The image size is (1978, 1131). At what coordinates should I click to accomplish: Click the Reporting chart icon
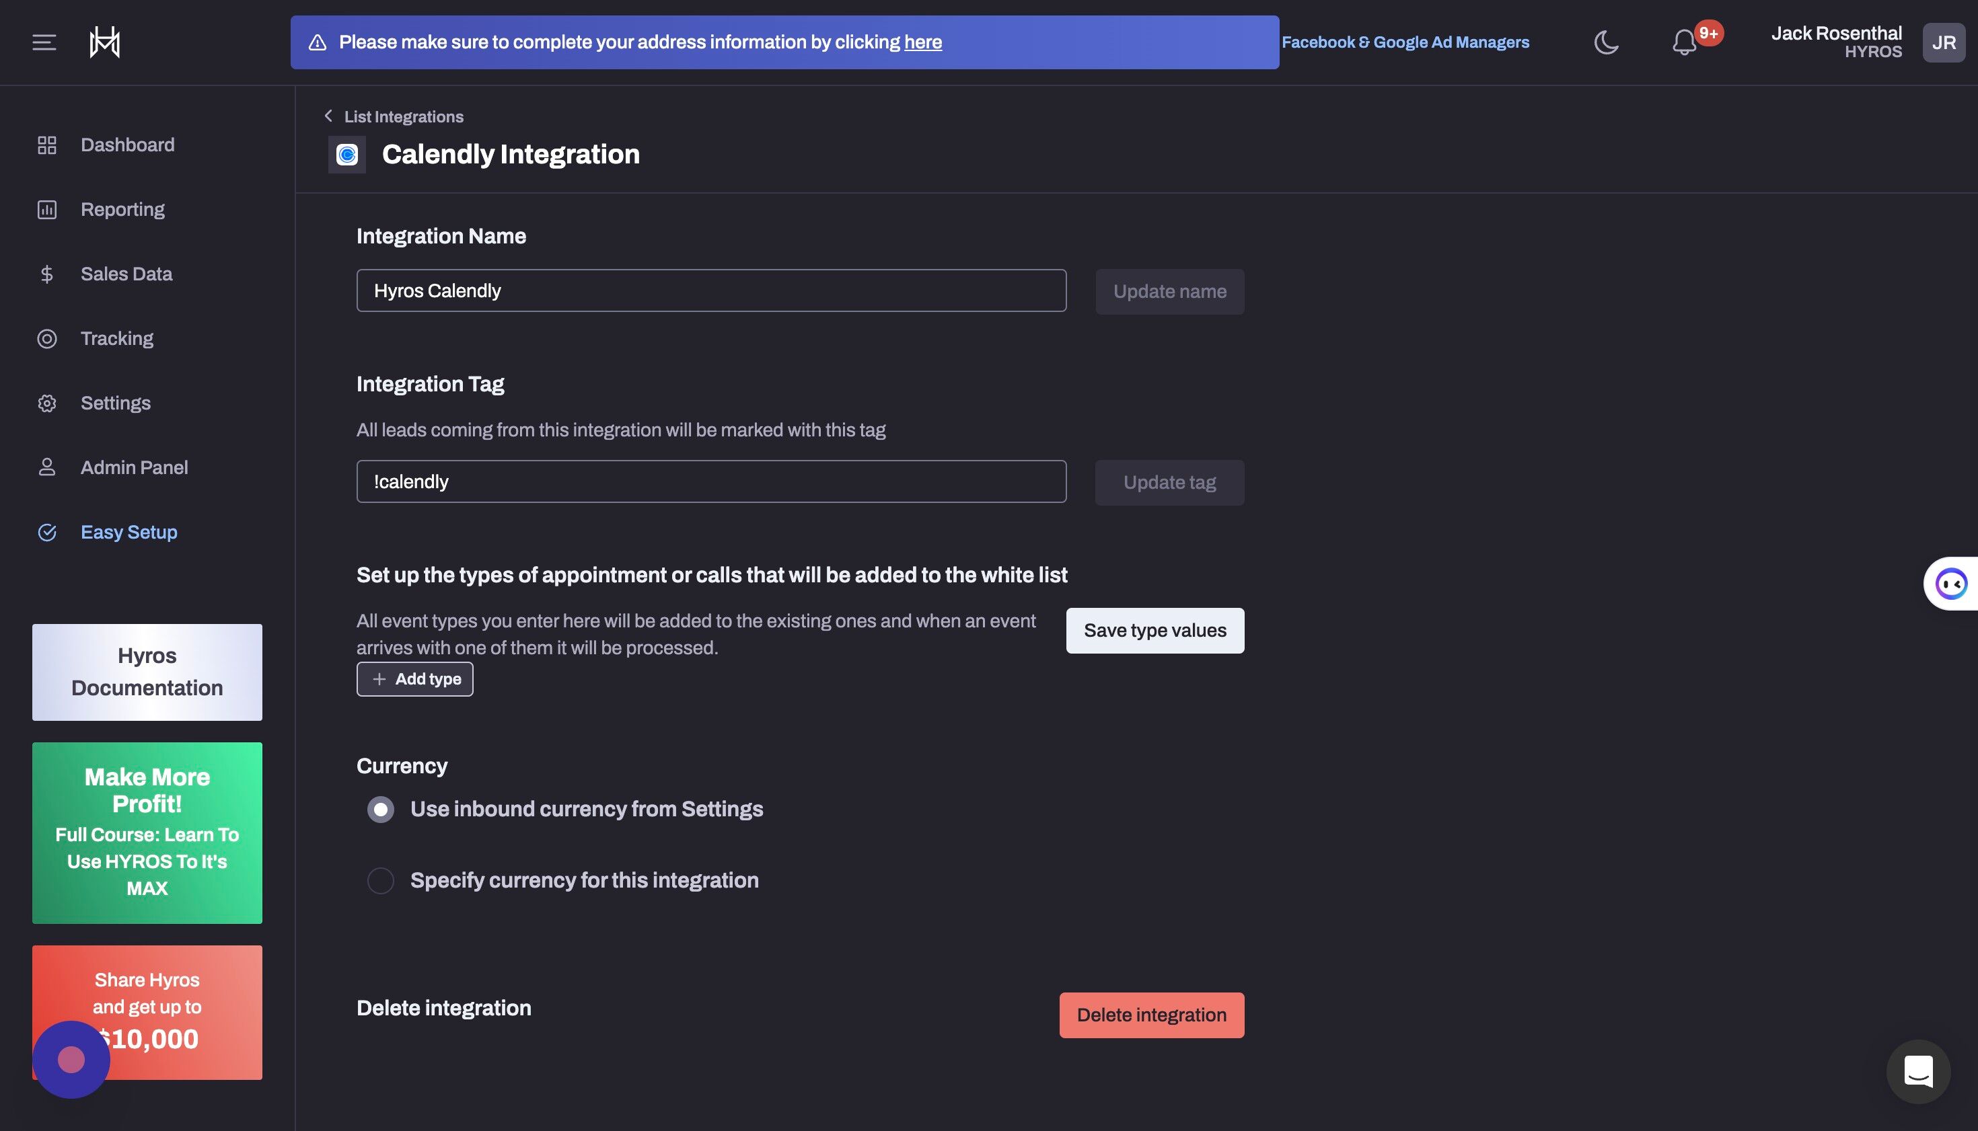pyautogui.click(x=46, y=210)
